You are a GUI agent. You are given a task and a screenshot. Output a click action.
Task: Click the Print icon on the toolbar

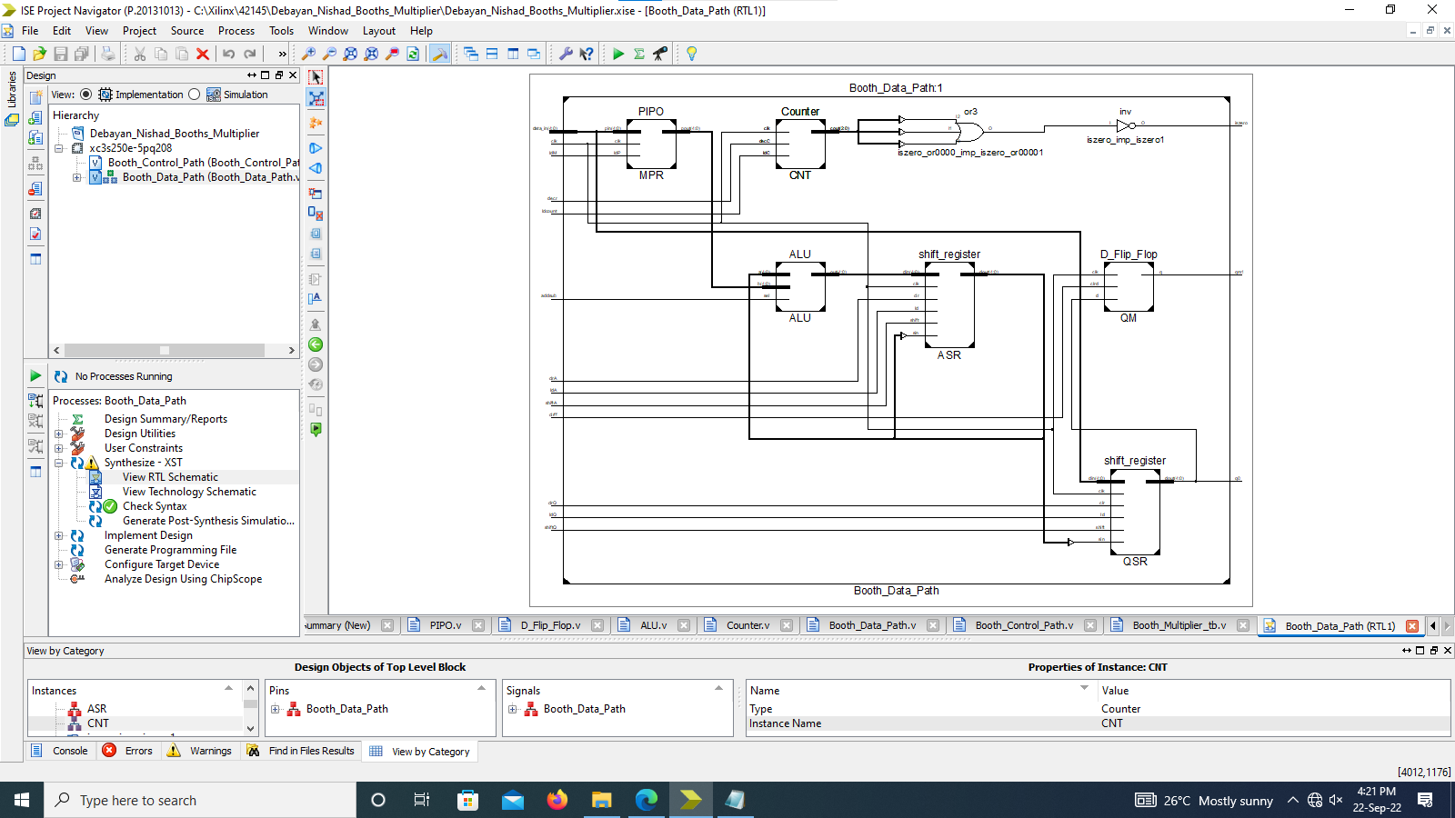[x=108, y=54]
